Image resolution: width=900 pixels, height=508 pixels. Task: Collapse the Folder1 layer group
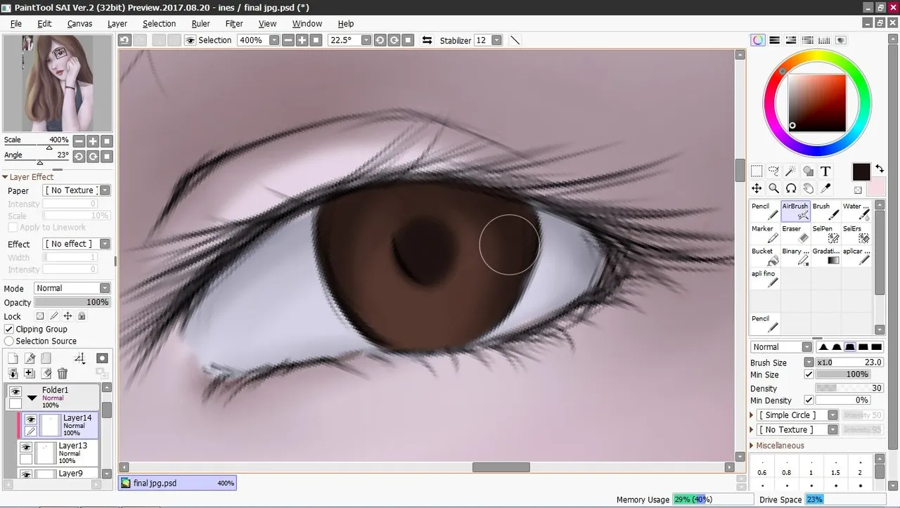pyautogui.click(x=32, y=398)
